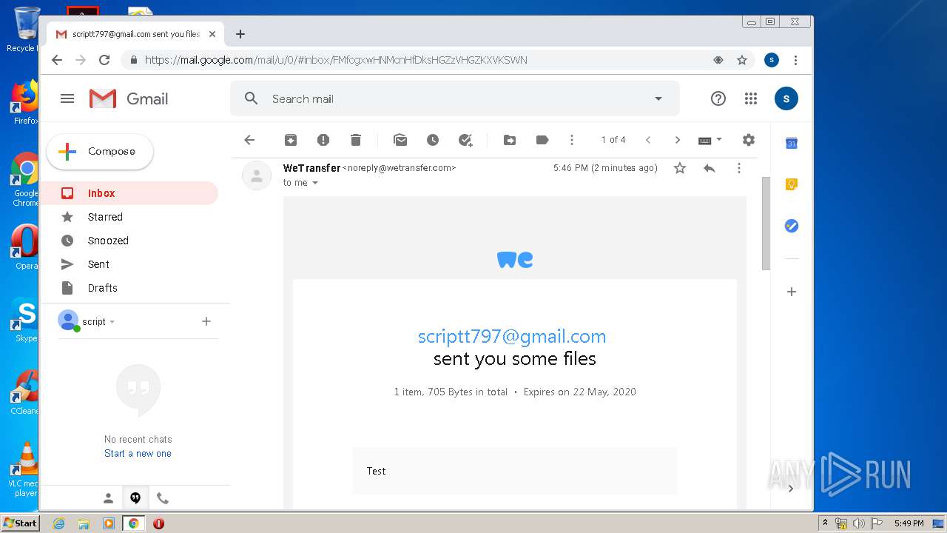Open input tools keyboard dropdown
This screenshot has width=947, height=533.
[710, 140]
